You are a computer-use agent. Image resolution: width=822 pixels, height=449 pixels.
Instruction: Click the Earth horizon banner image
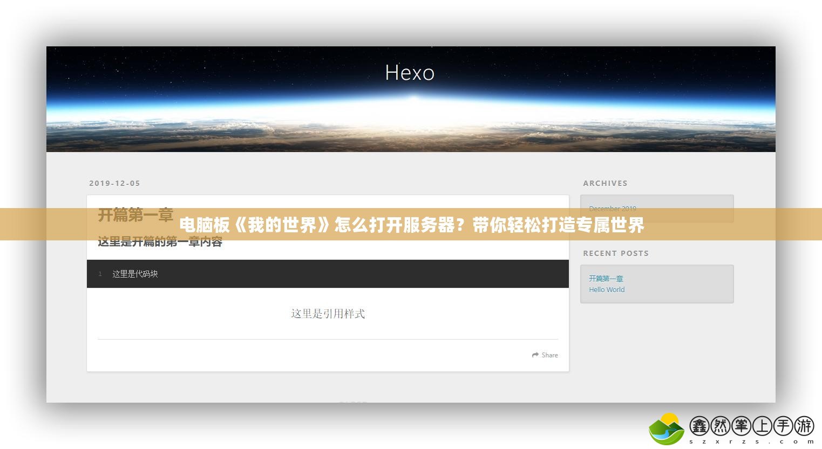(411, 99)
